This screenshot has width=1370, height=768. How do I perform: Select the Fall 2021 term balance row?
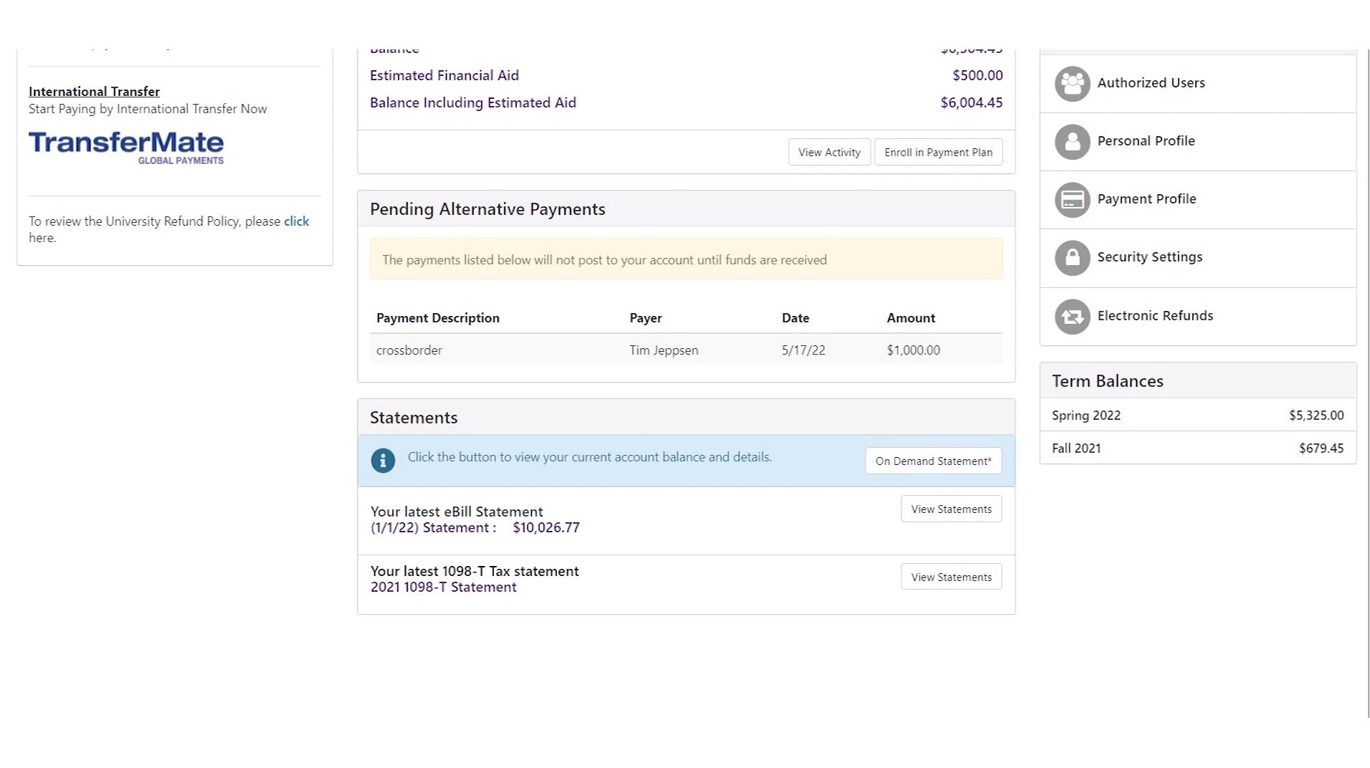1197,448
